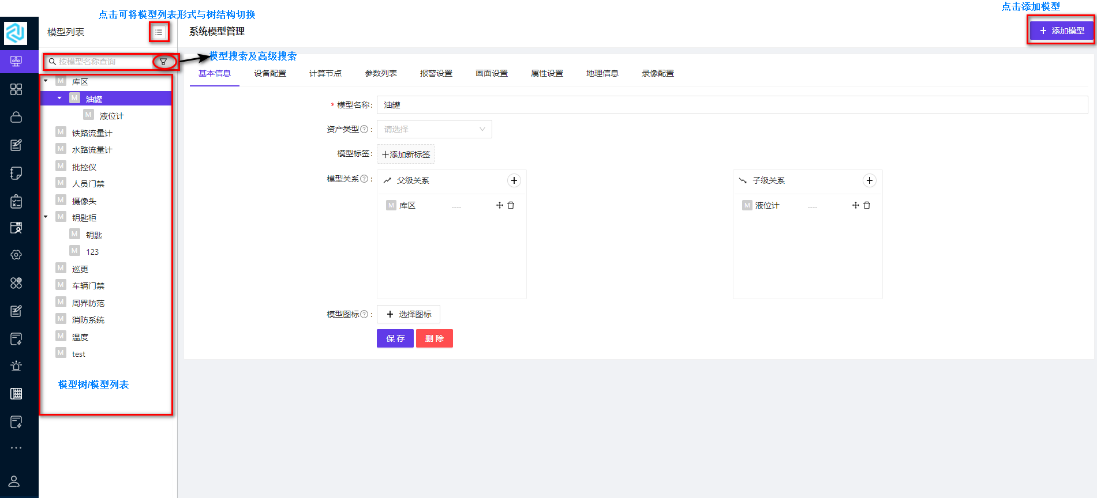Select 钥匙 in the model tree
The width and height of the screenshot is (1097, 498).
pos(94,235)
